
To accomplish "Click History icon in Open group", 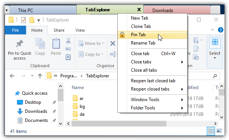I will point(196,57).
